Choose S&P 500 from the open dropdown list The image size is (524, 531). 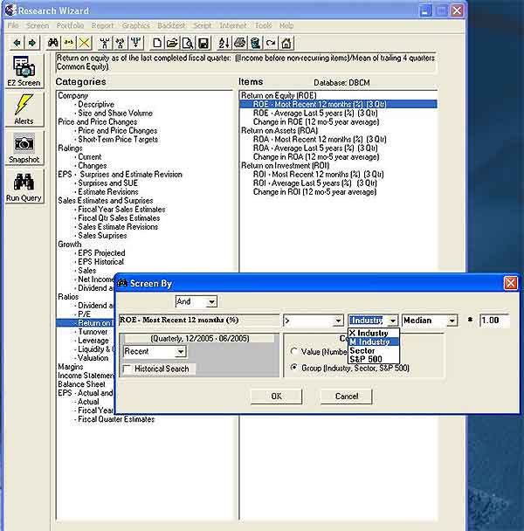click(x=363, y=359)
